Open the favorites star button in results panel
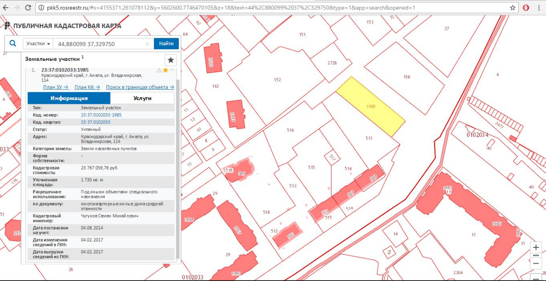Image resolution: width=546 pixels, height=281 pixels. point(171,60)
